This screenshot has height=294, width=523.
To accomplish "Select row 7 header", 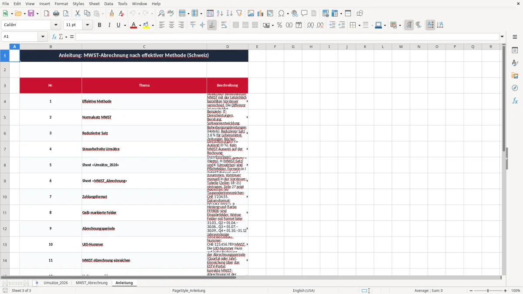I will pos(5,149).
